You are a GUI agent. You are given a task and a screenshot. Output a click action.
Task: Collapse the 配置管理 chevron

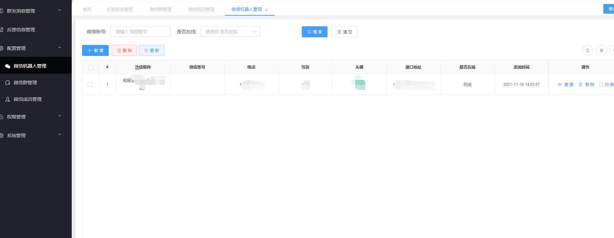60,48
